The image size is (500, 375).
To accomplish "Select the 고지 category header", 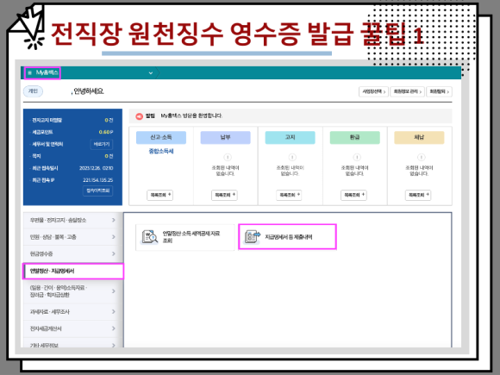I will (291, 137).
